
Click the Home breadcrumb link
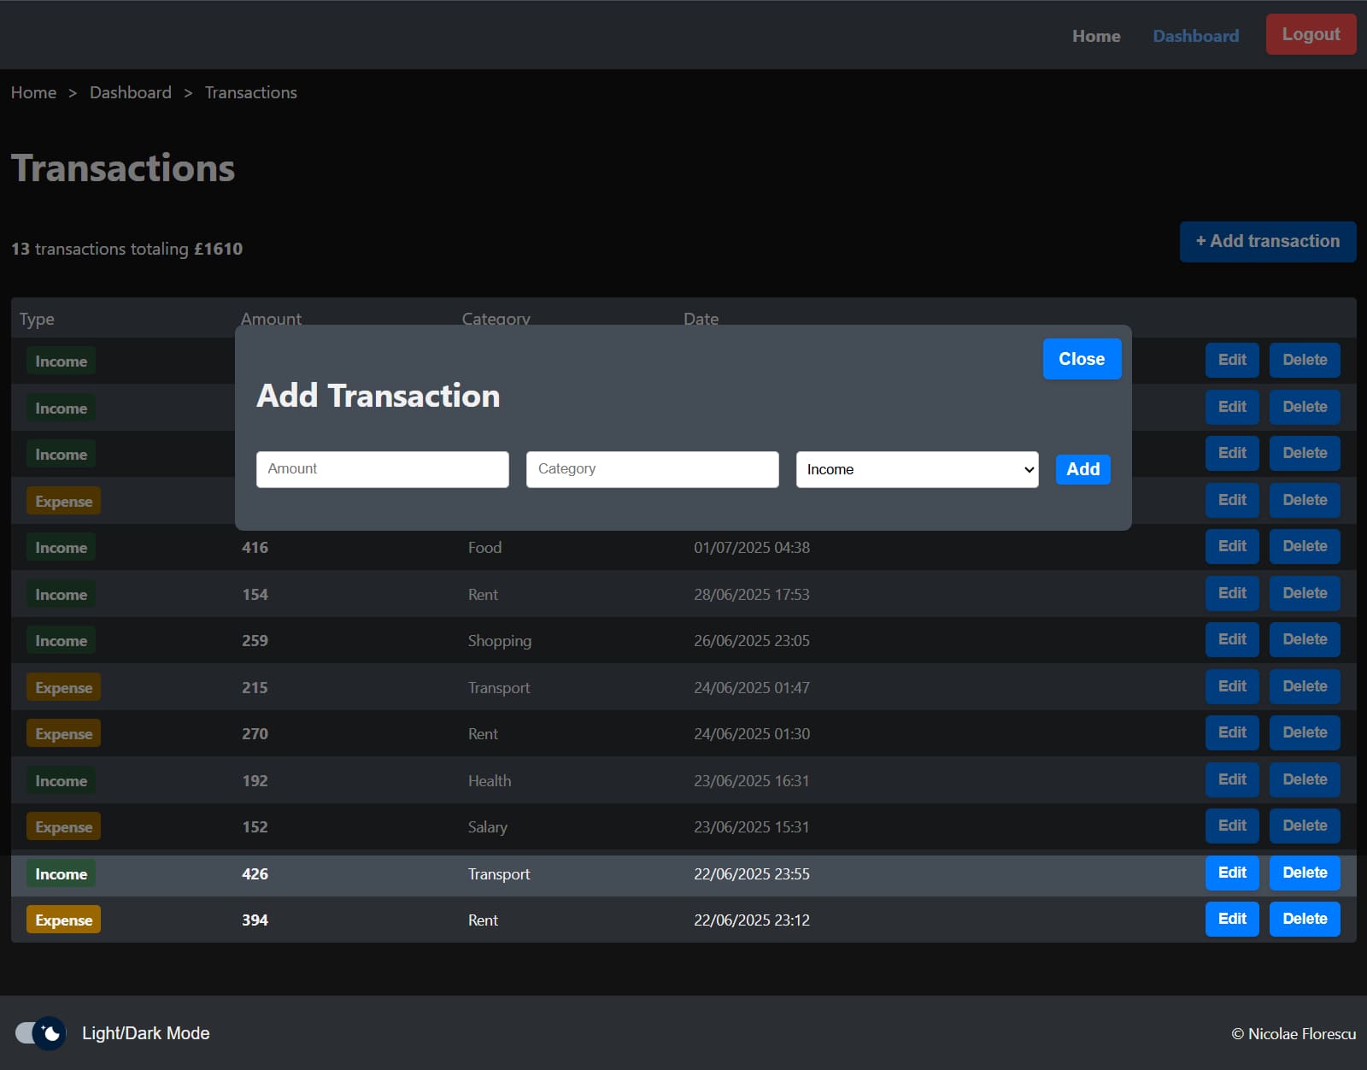tap(33, 92)
